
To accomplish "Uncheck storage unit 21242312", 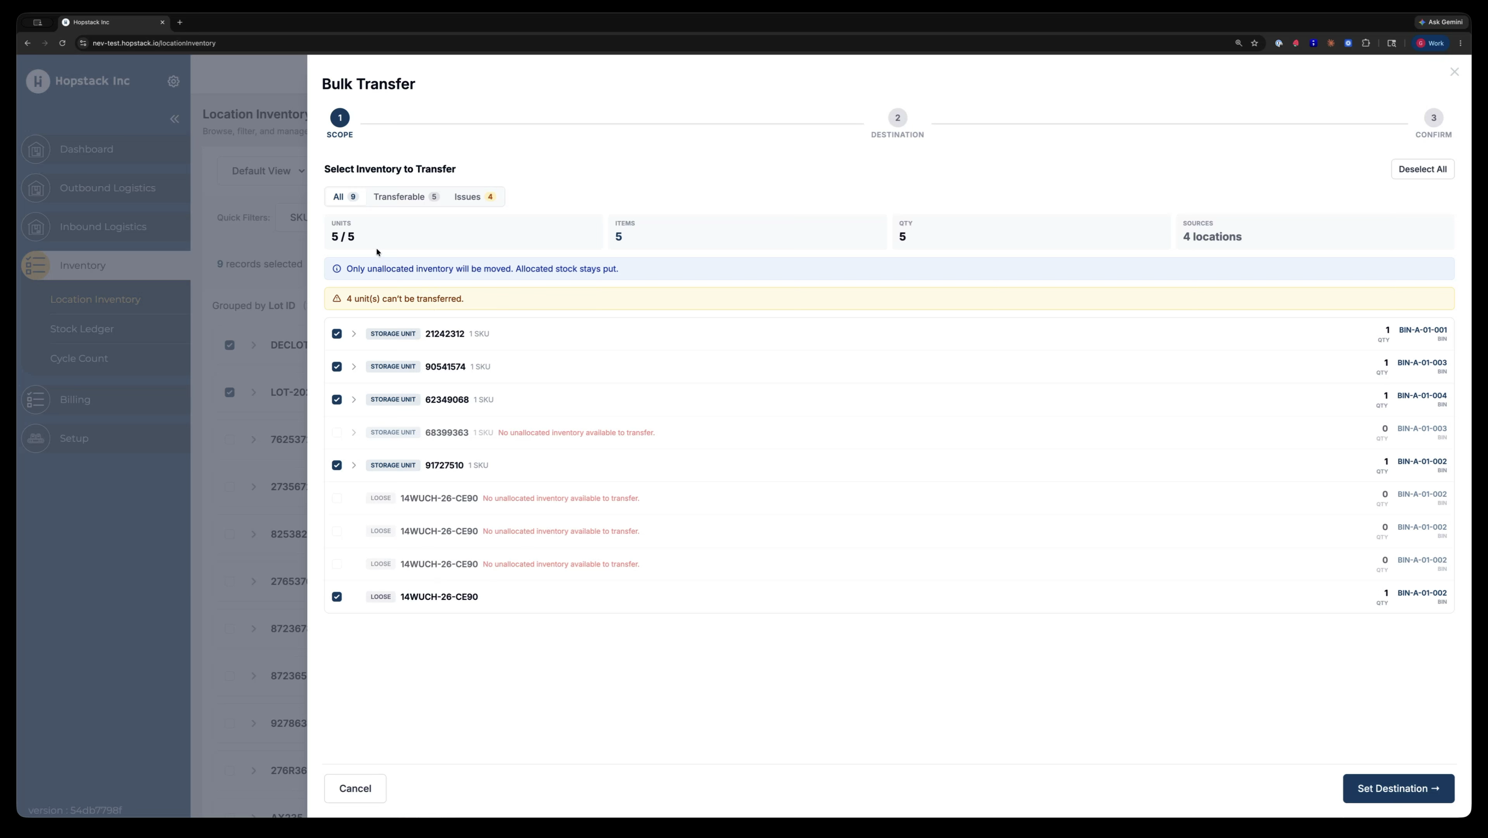I will [x=337, y=334].
